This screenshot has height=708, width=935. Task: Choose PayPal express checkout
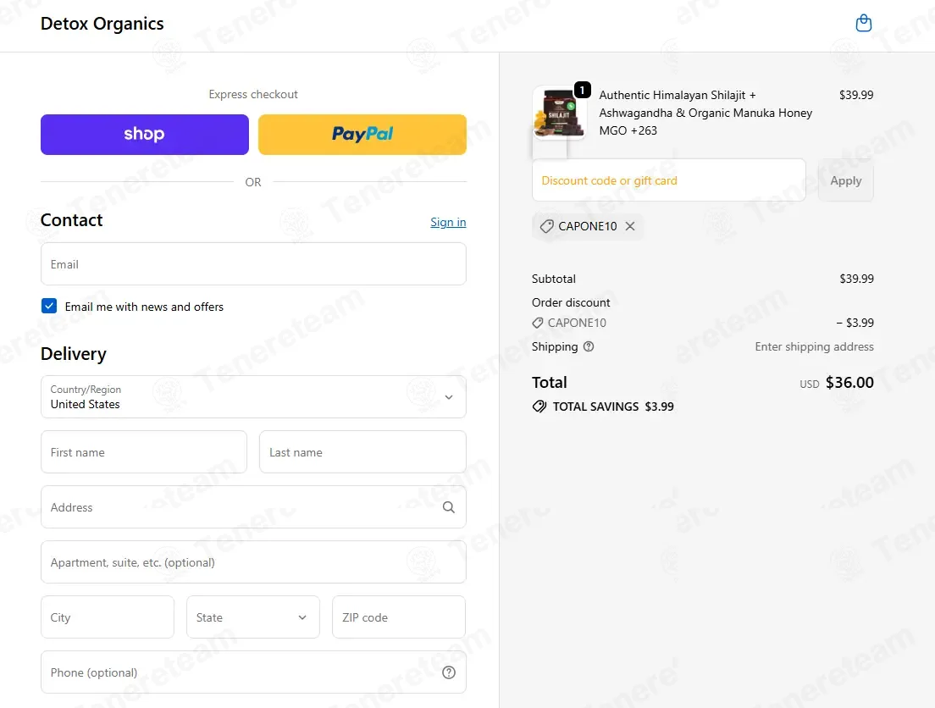362,134
